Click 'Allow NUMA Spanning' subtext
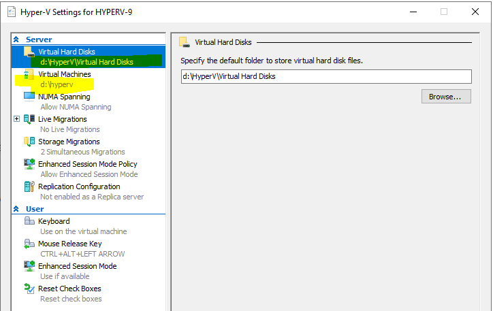493x311 pixels. click(x=76, y=107)
